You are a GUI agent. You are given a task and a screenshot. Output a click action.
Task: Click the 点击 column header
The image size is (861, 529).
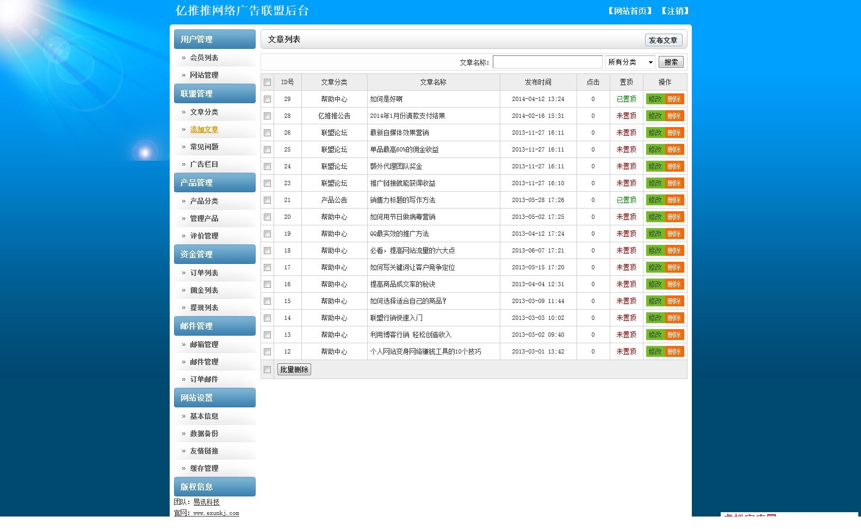pos(593,82)
